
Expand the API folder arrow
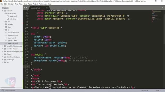click(3, 62)
